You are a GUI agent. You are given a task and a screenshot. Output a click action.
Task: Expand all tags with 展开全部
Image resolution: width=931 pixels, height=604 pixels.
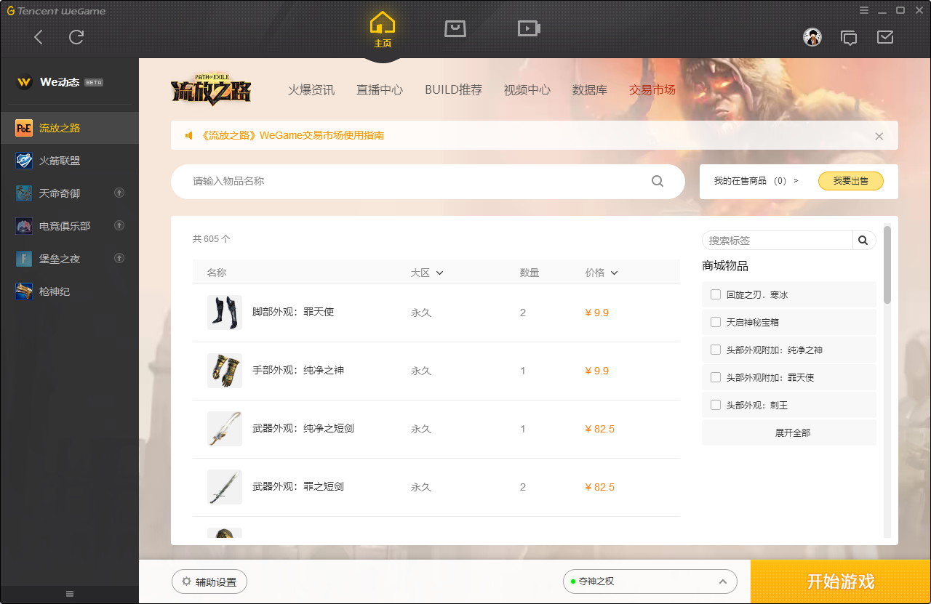pos(789,432)
